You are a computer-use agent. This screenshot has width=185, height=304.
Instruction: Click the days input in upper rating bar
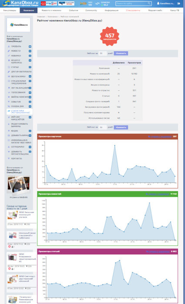pyautogui.click(x=102, y=53)
